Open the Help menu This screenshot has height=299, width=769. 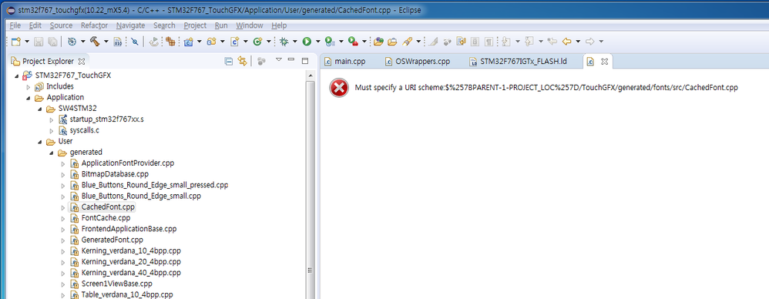tap(279, 25)
